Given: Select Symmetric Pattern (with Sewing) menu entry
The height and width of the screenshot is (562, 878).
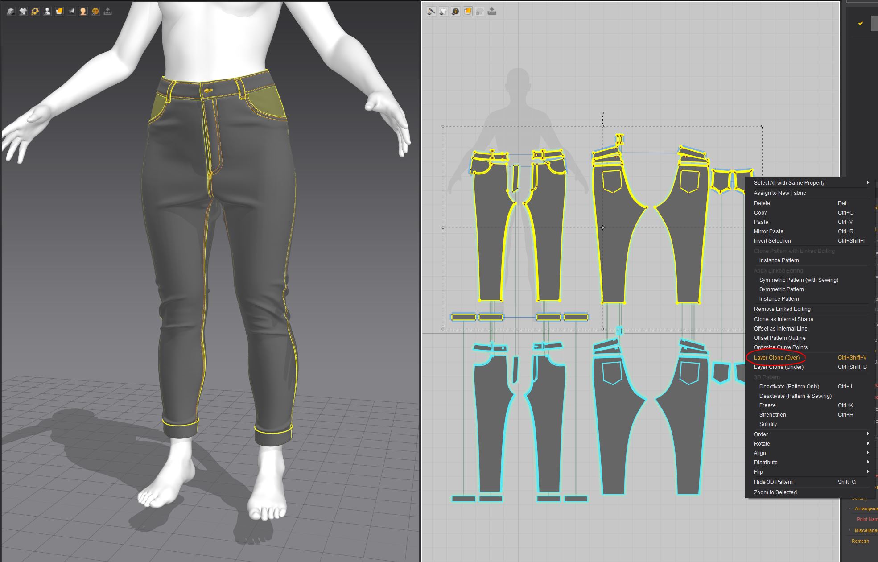Looking at the screenshot, I should tap(798, 280).
